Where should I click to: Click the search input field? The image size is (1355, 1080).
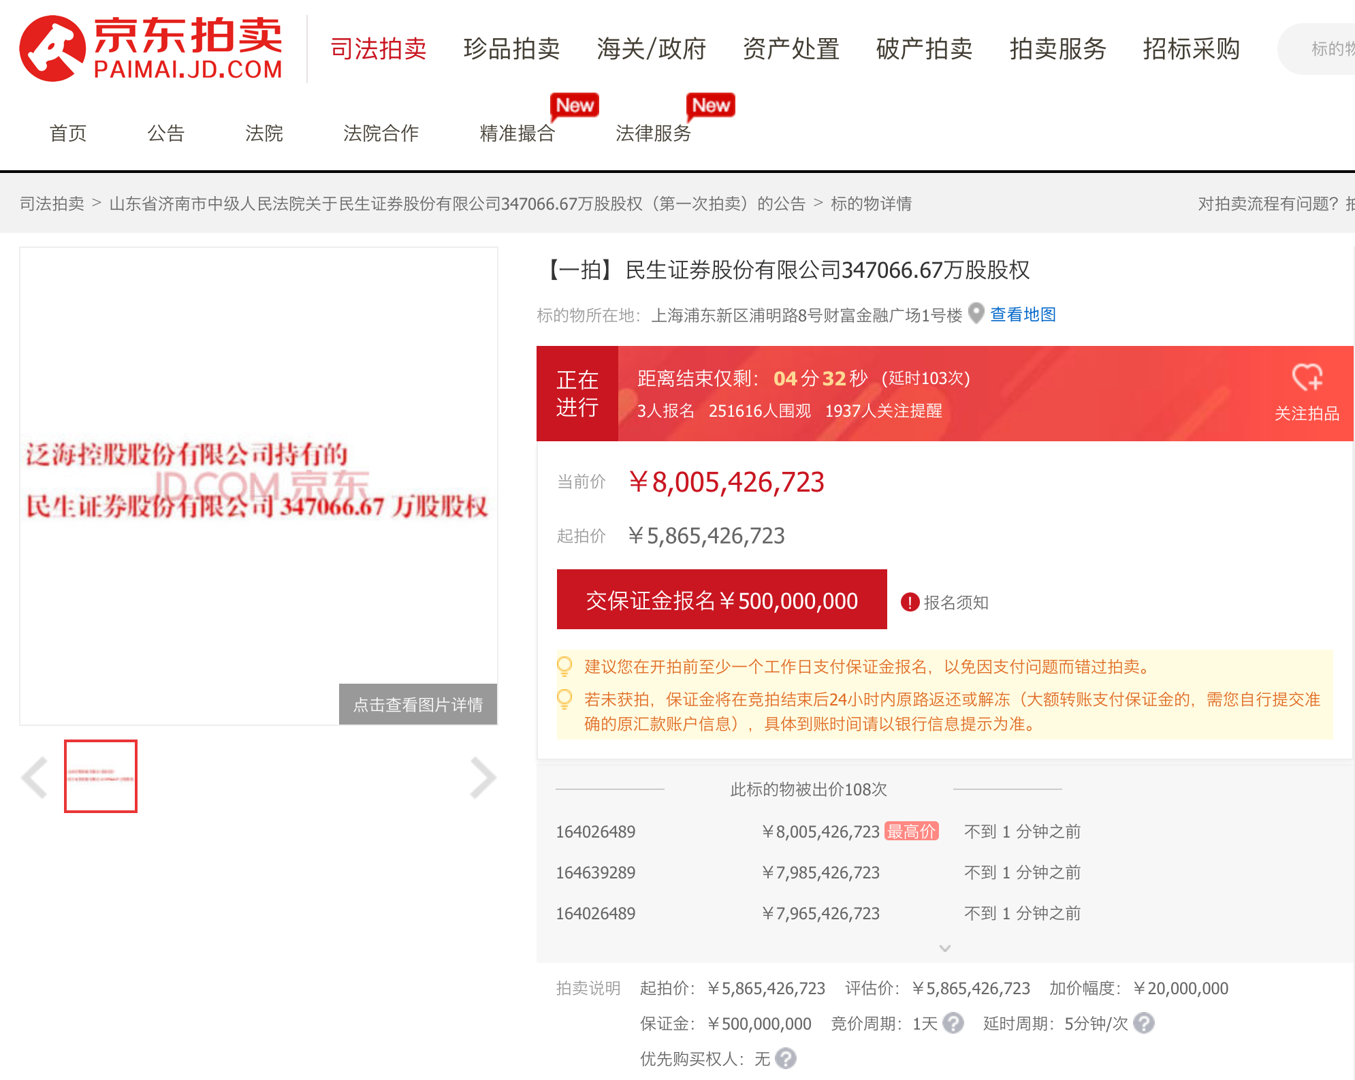pyautogui.click(x=1324, y=49)
